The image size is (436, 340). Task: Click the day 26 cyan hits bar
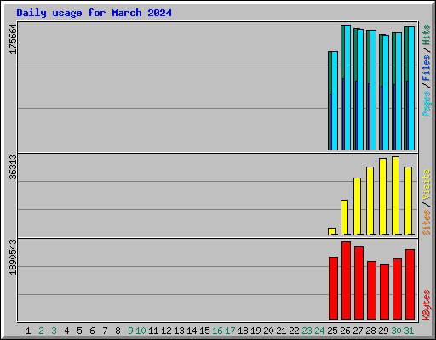pos(347,88)
